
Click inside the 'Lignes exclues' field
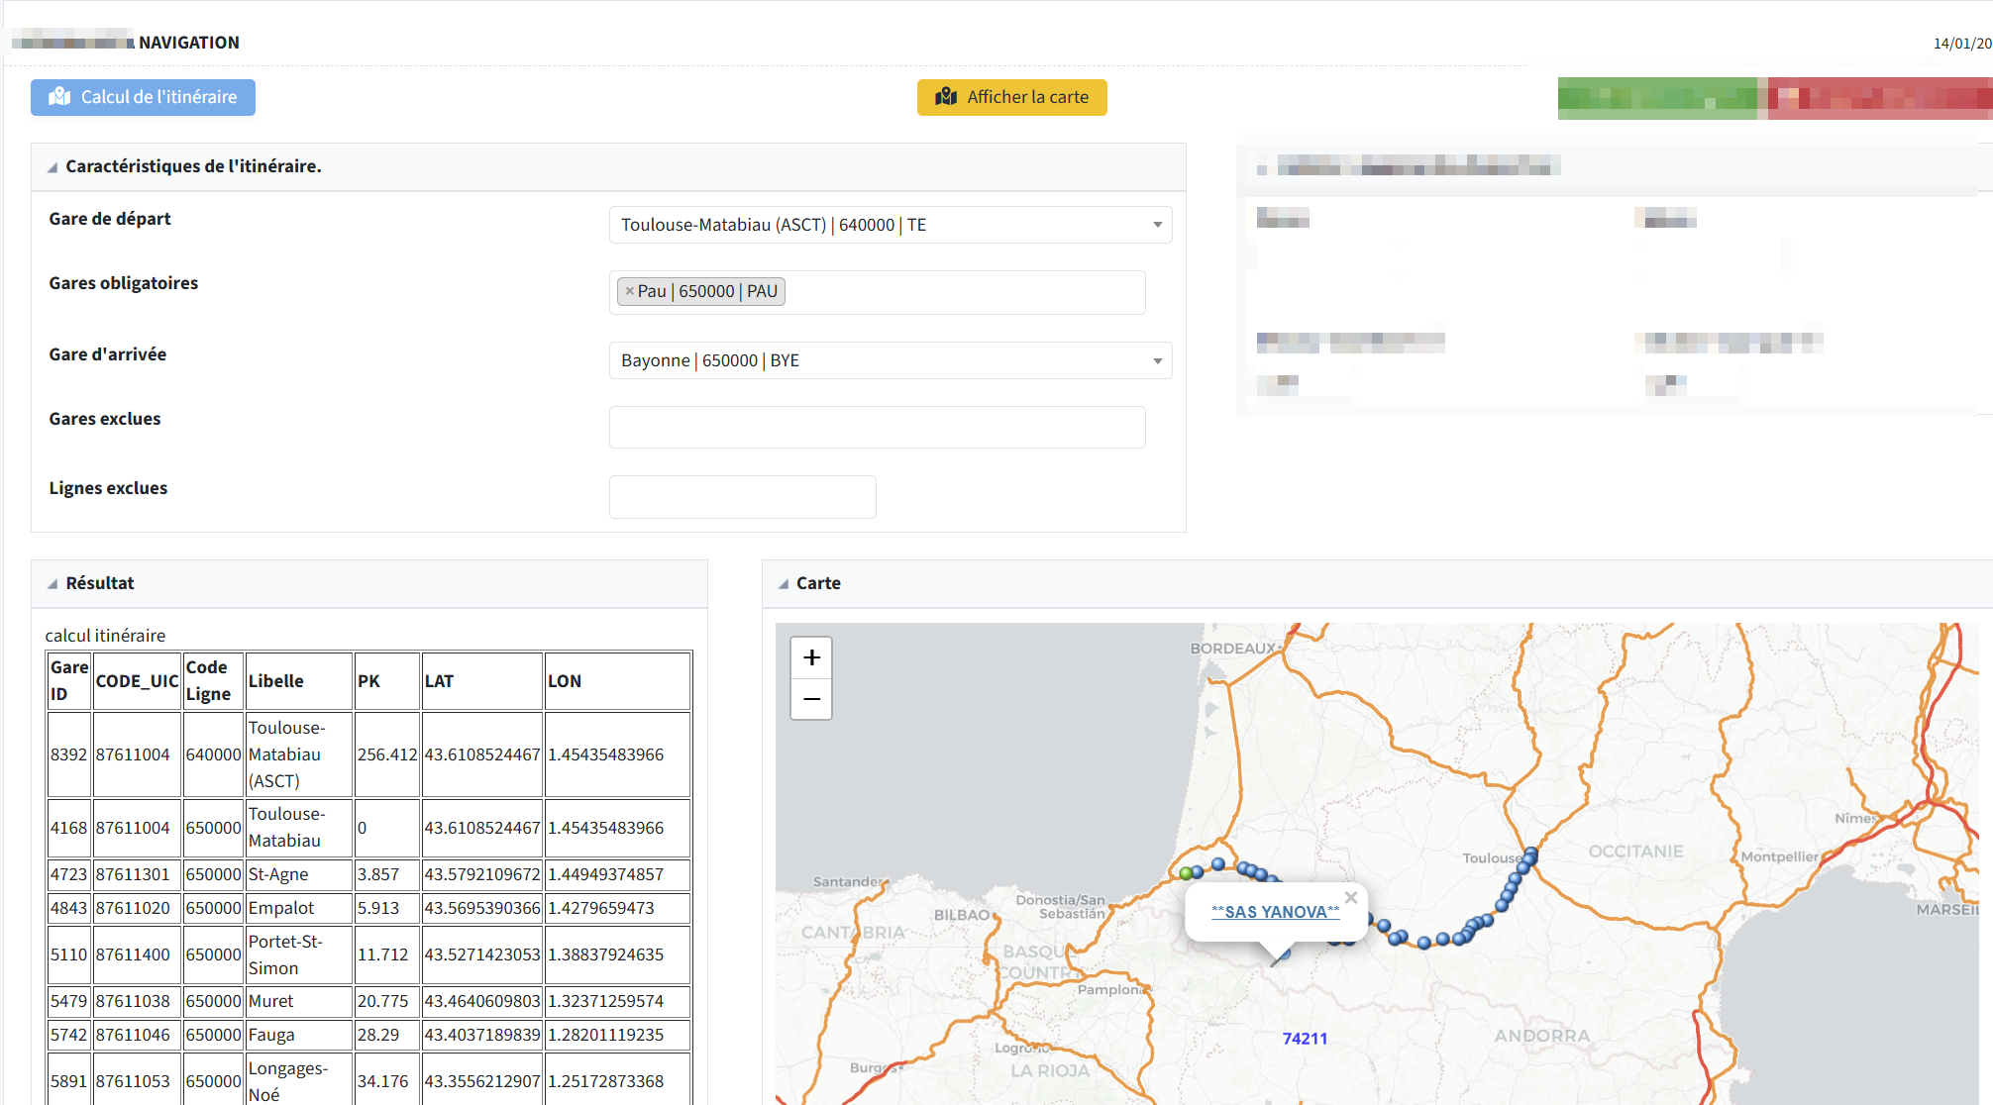[x=742, y=496]
